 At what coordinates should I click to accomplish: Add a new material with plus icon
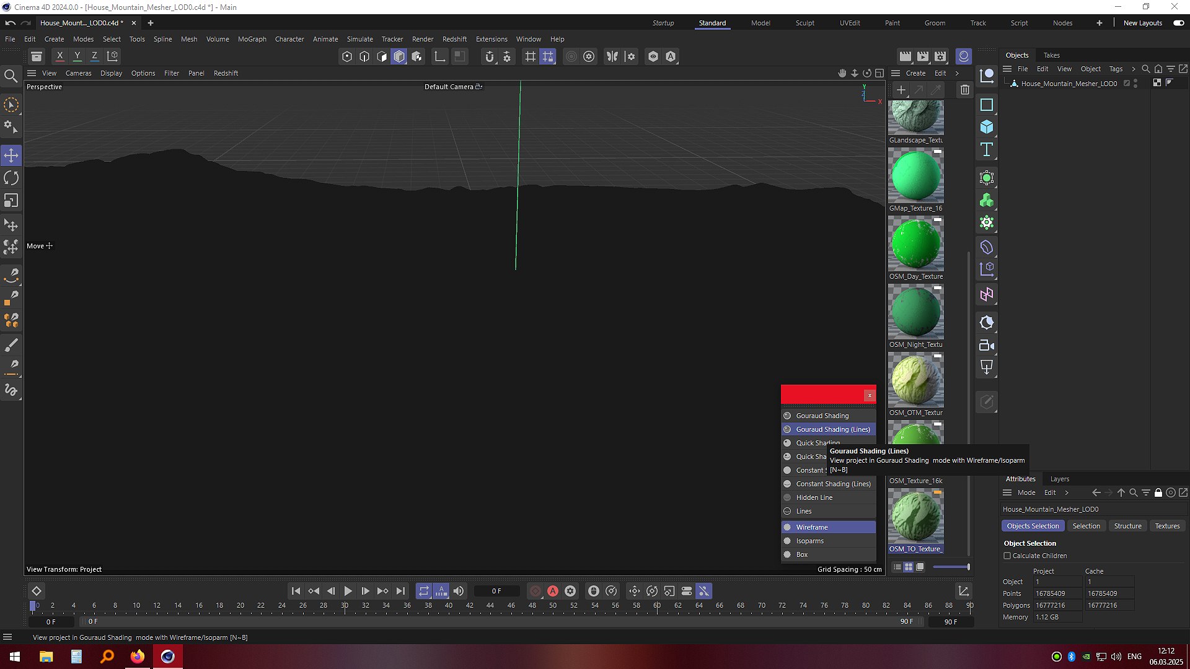(901, 90)
